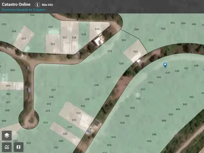Viewport: 204px width, 153px height.
Task: Click the Catastro Online title
Action: 16,4
